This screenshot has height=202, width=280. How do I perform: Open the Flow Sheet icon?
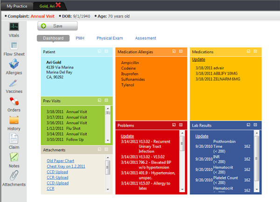14,45
